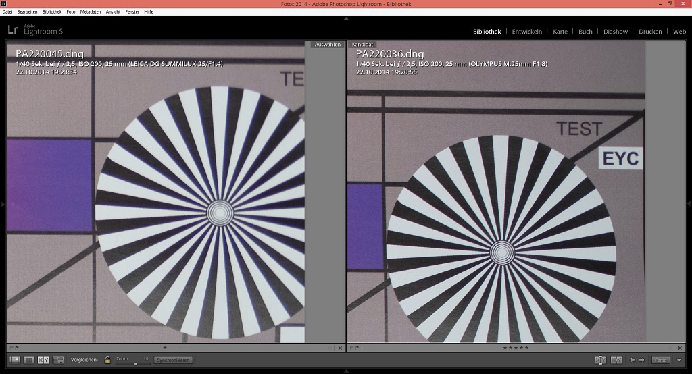Image resolution: width=692 pixels, height=374 pixels.
Task: Open the Metadaten menu
Action: tap(90, 11)
